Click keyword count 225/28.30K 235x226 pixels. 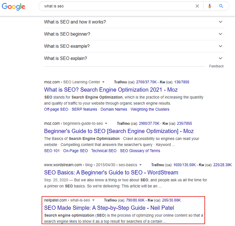click(222, 165)
